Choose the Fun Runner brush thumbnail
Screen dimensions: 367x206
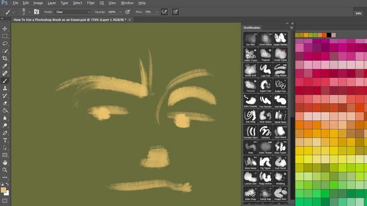coord(266,101)
